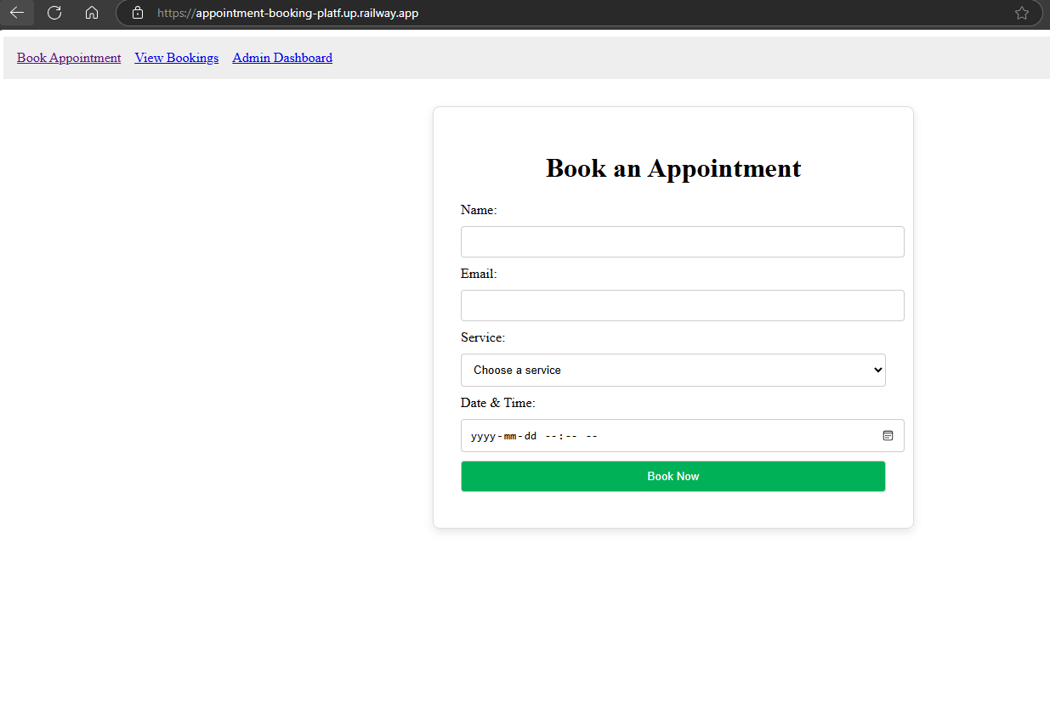Screen dimensions: 1050x719
Task: Click the bookmark star in the address bar
Action: [x=1020, y=13]
